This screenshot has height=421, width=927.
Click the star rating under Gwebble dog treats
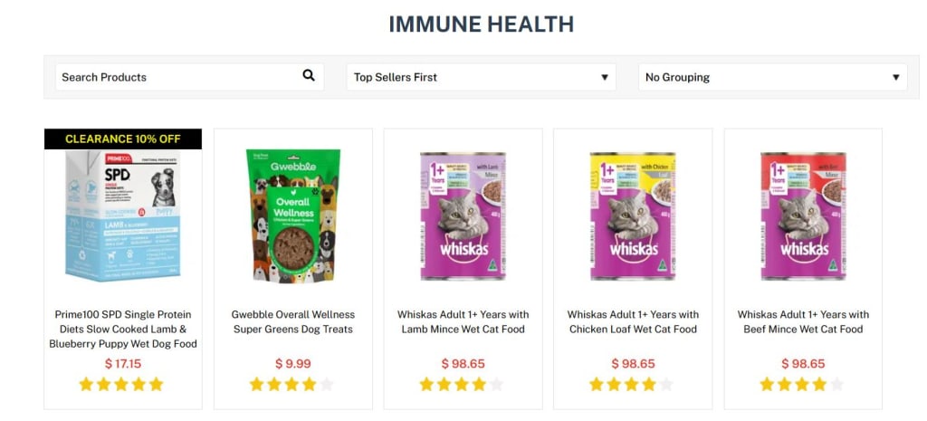[291, 385]
